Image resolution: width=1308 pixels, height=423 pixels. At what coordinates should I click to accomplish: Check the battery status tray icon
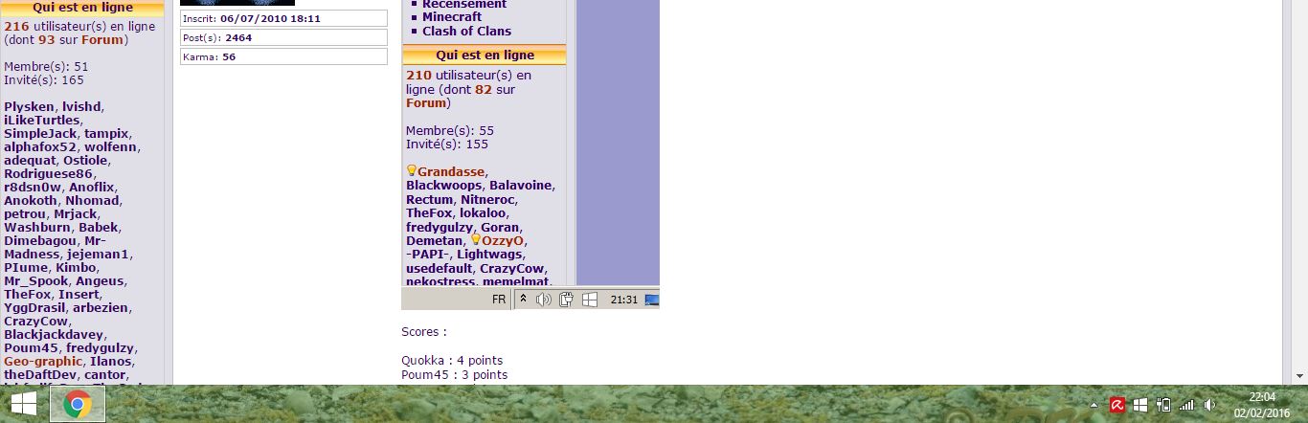click(1163, 405)
